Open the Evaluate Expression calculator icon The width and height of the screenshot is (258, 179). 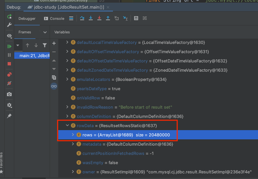point(136,18)
